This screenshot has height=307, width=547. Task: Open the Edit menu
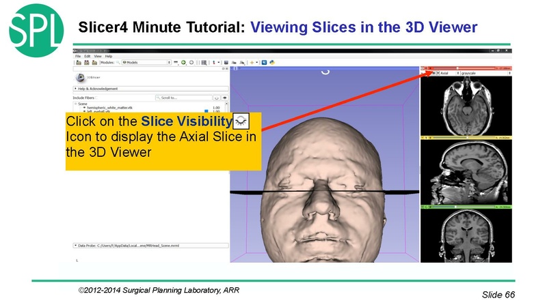88,56
